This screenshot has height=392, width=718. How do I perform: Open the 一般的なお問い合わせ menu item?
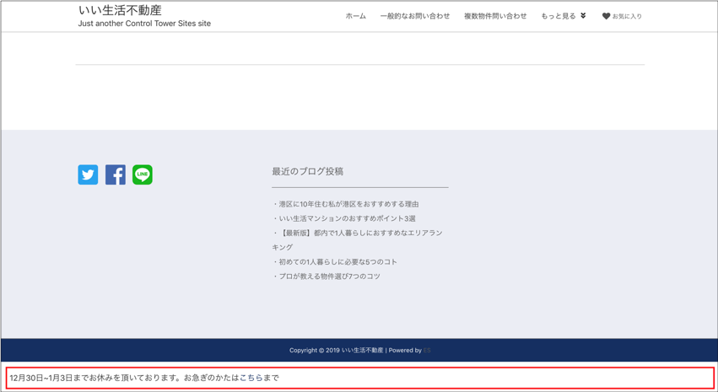click(x=414, y=16)
